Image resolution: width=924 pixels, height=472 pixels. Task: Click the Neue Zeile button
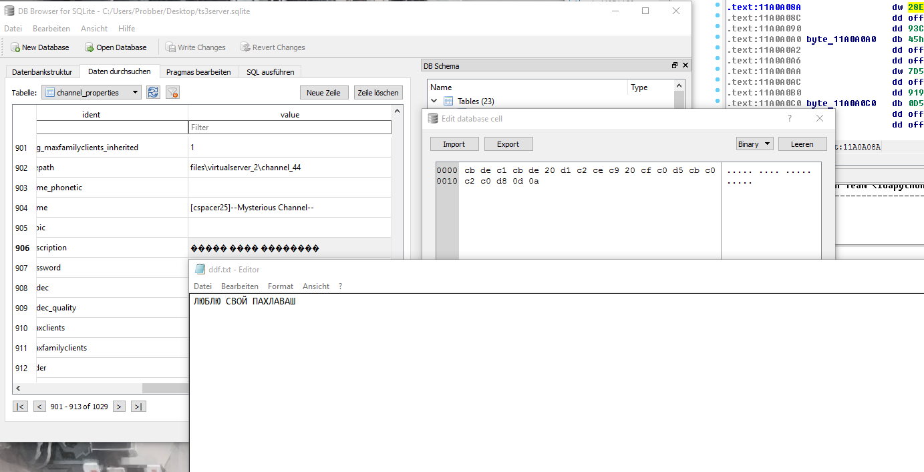coord(324,93)
